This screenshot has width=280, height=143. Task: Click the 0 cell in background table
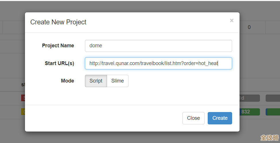click(x=249, y=27)
